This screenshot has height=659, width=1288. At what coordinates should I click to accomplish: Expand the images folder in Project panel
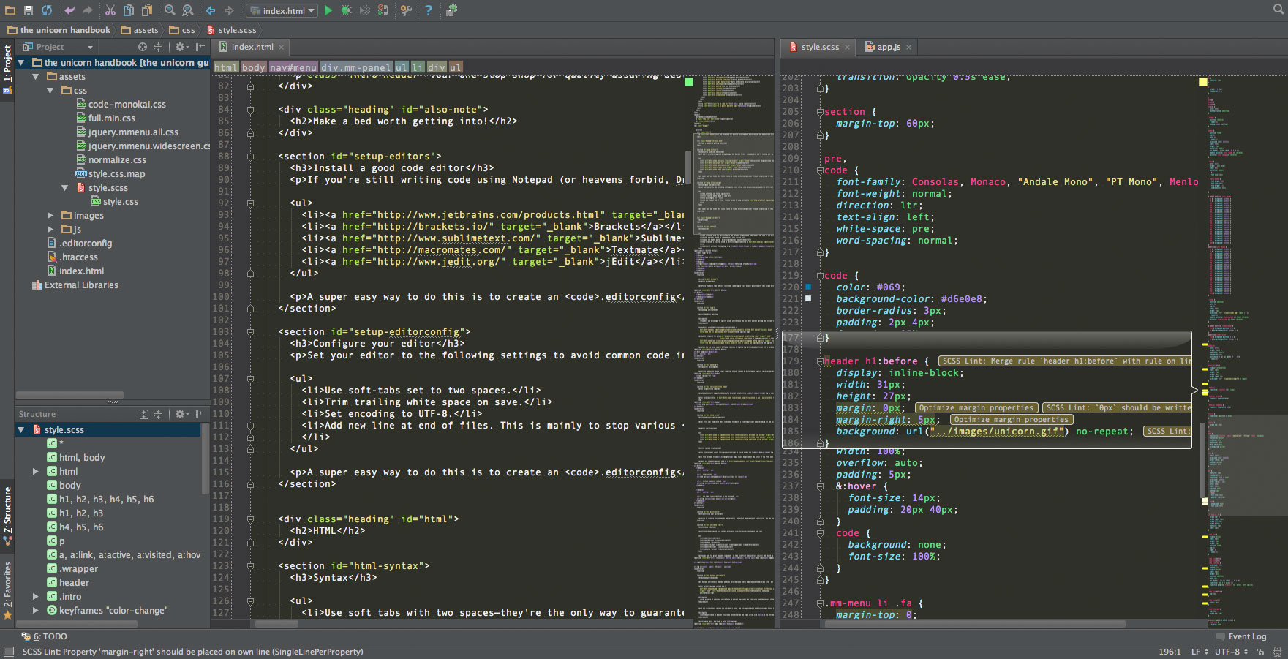click(x=50, y=215)
